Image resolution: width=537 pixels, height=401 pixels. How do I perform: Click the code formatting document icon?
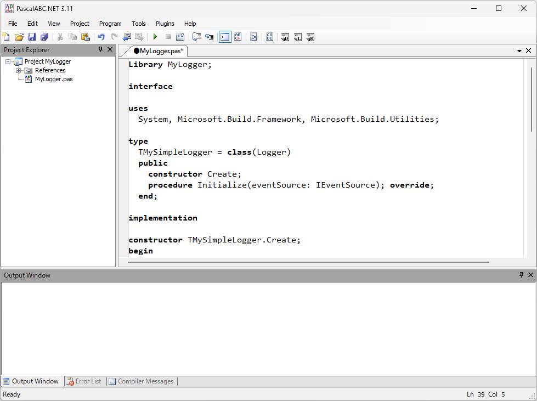(x=253, y=37)
